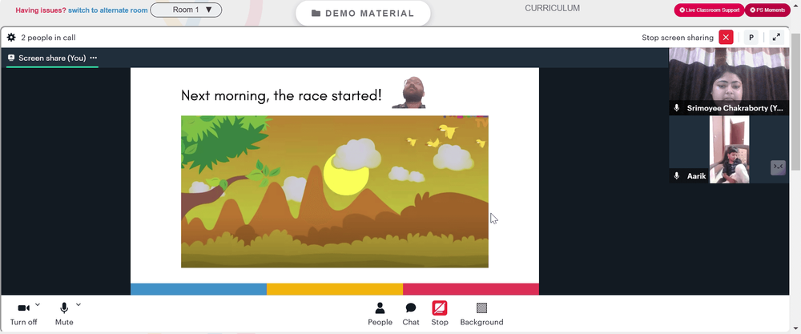Mute the microphone
The height and width of the screenshot is (334, 801).
point(64,314)
